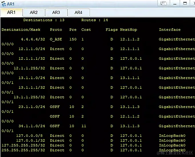
Task: Click the Flags column header
Action: (112, 30)
